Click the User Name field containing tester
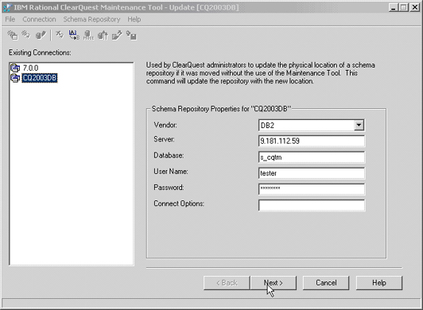The height and width of the screenshot is (310, 423). pyautogui.click(x=312, y=173)
